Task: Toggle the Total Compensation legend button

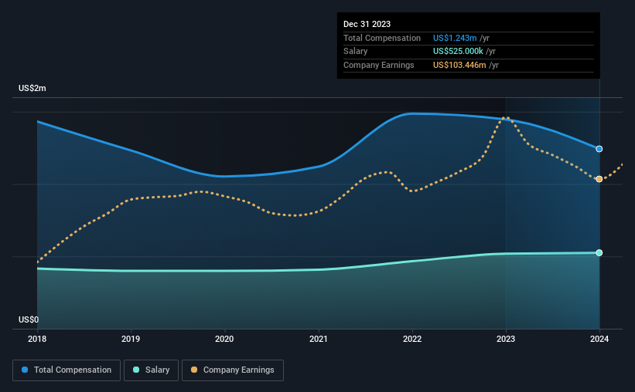Action: [67, 370]
